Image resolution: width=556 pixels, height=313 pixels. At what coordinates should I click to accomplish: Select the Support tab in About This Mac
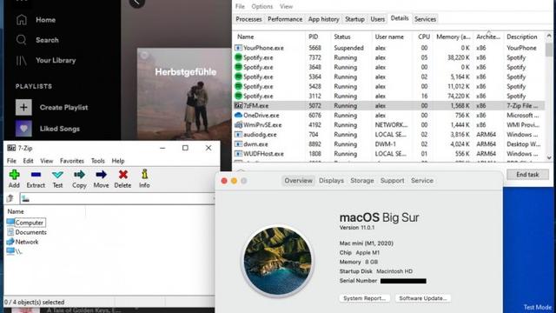392,181
